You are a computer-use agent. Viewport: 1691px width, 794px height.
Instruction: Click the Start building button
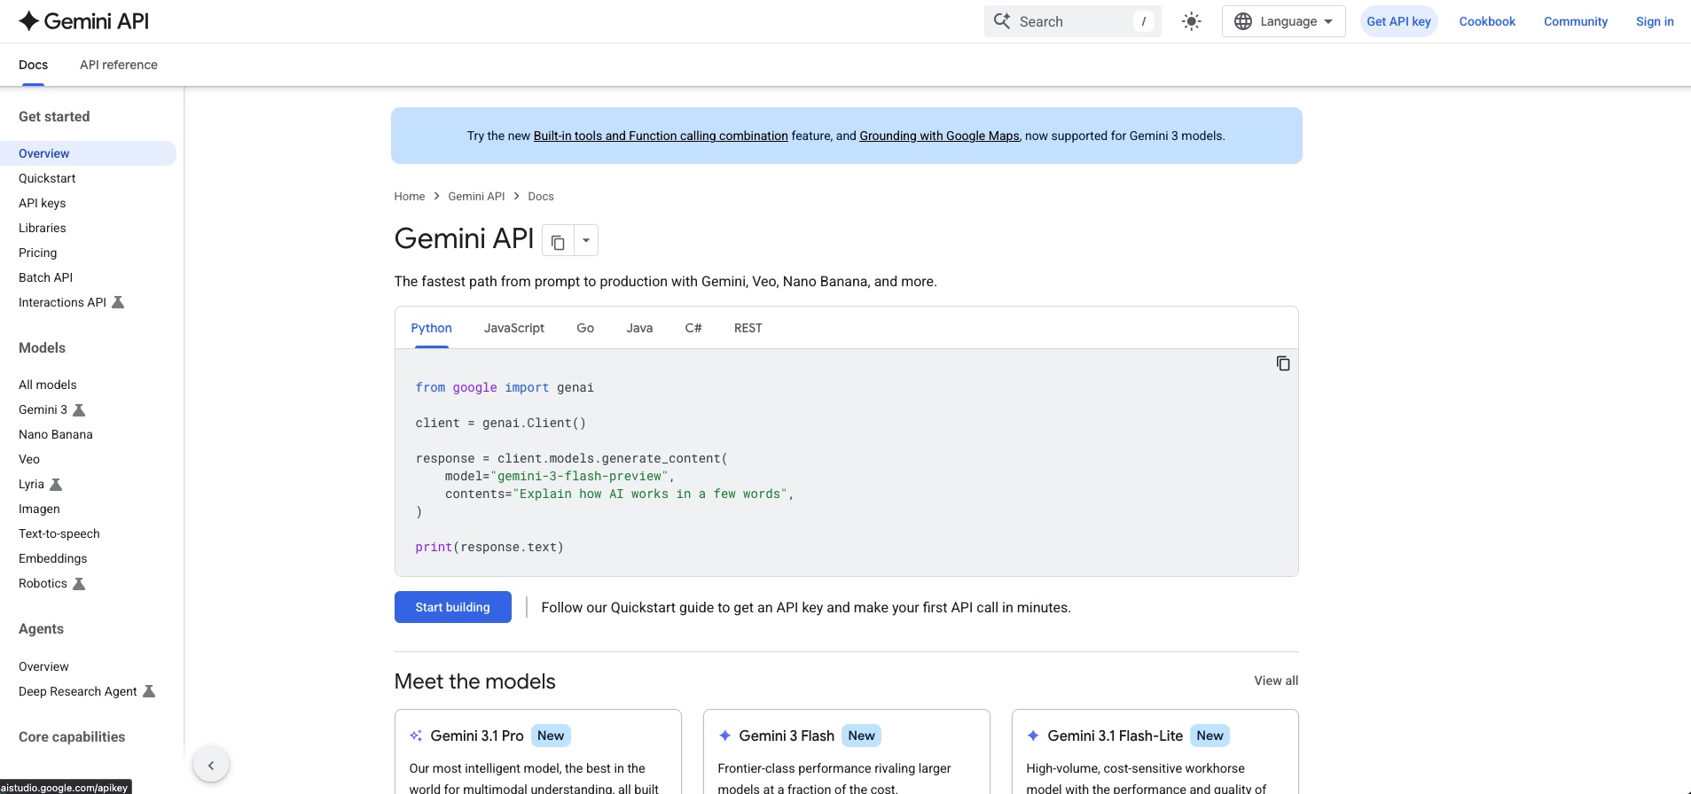point(452,607)
